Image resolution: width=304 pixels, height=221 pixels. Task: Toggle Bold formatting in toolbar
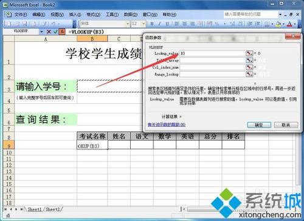point(152,24)
